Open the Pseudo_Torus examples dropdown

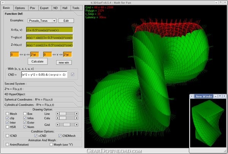click(42, 21)
